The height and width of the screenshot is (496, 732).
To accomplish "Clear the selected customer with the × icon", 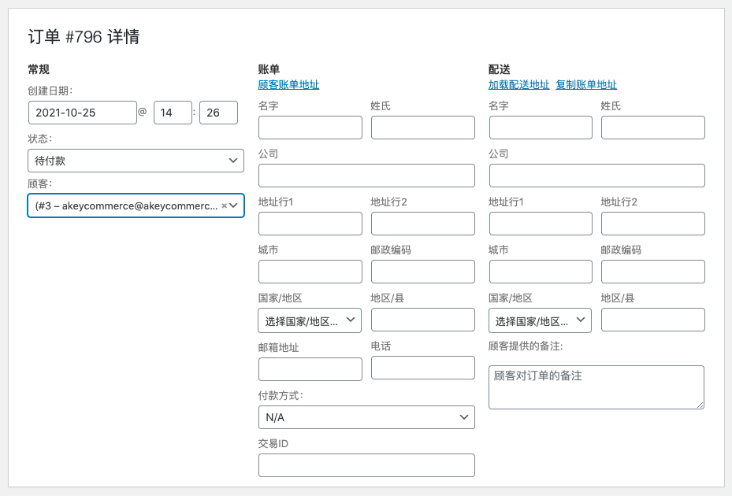I will click(x=224, y=205).
